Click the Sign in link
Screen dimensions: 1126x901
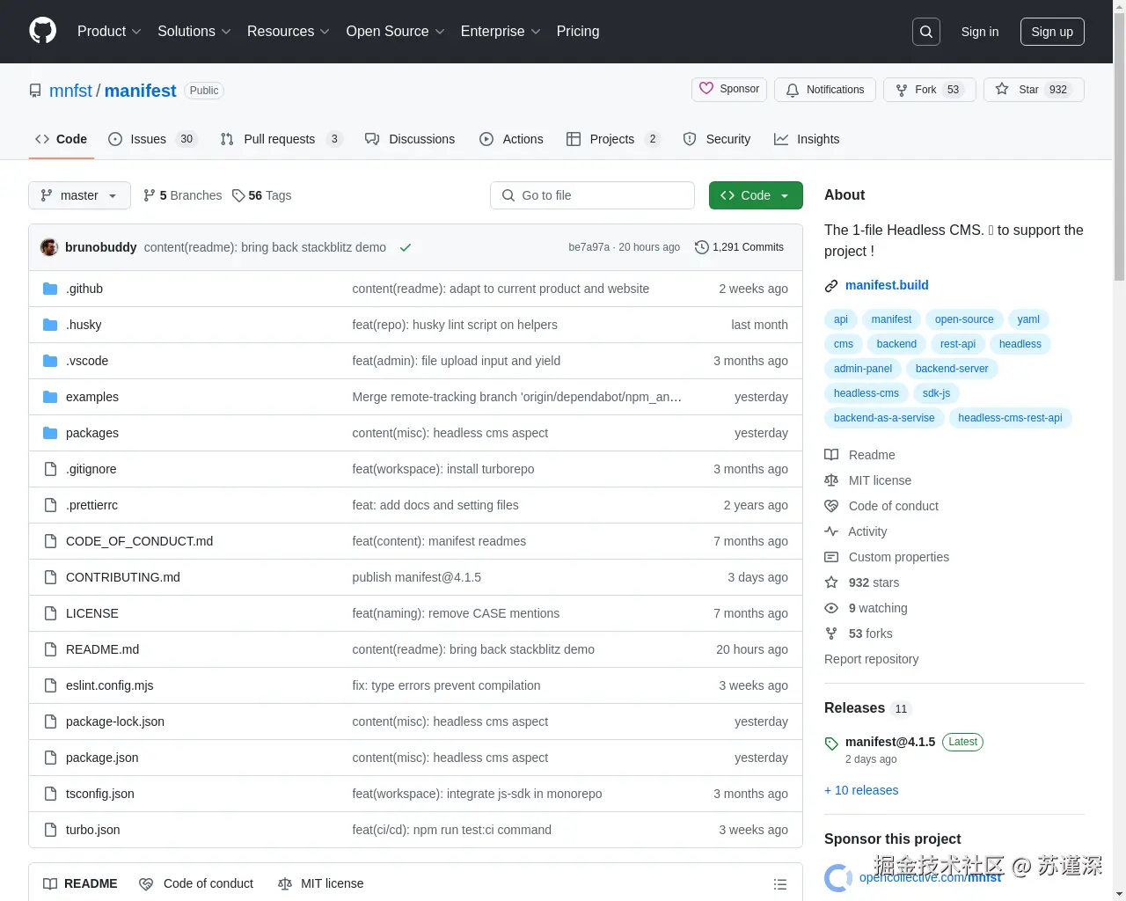tap(979, 32)
